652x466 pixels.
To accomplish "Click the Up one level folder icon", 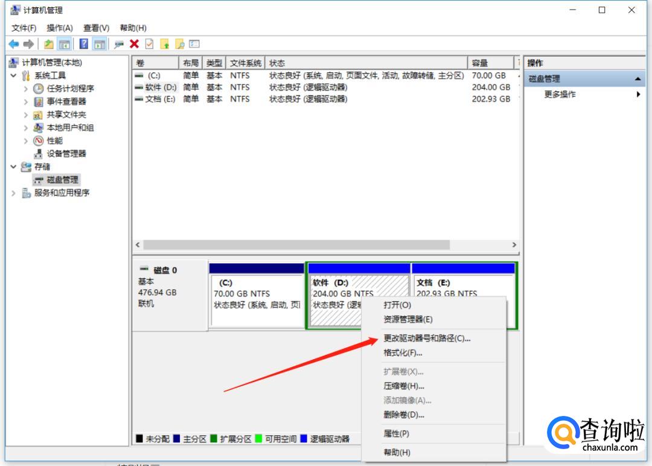I will click(x=49, y=44).
